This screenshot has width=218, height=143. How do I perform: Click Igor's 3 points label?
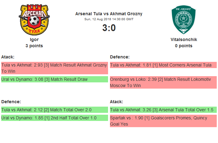pos(34,46)
